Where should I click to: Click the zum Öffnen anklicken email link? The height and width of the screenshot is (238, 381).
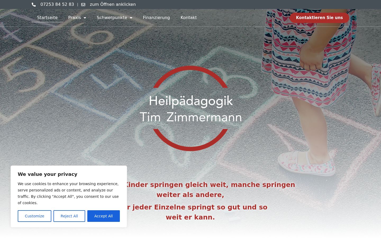pos(113,4)
